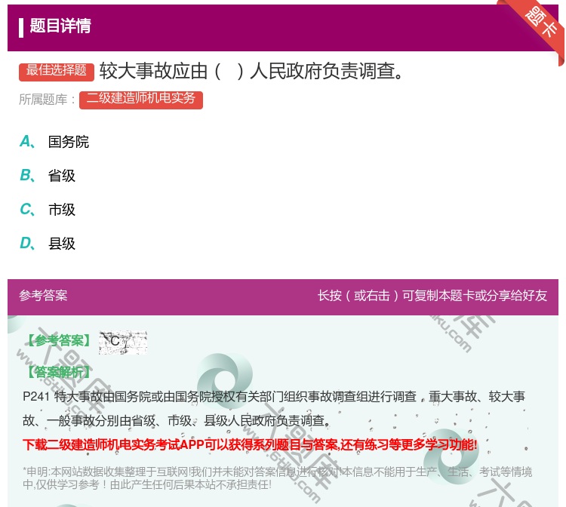Select option A 国务院

tap(54, 142)
